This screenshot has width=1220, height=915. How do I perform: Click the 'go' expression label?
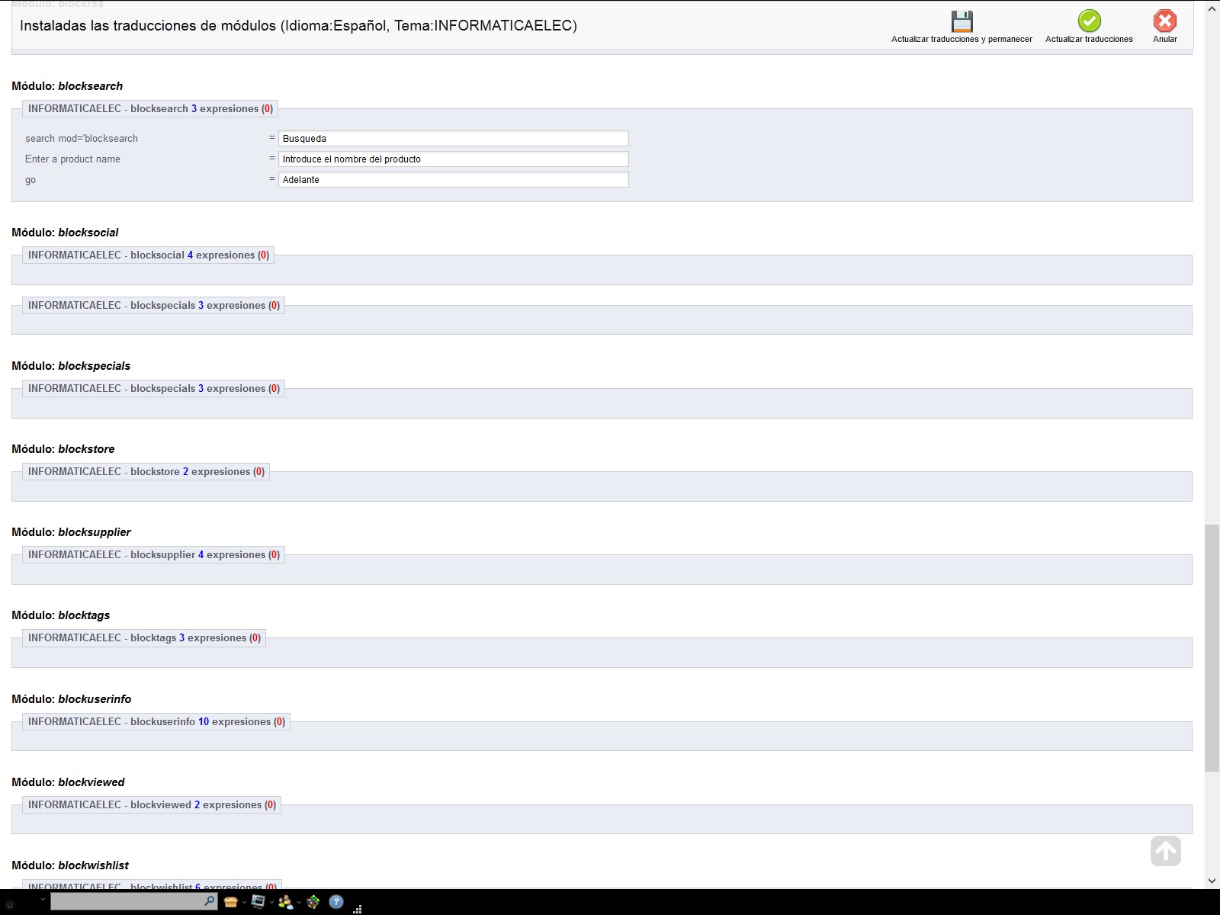pyautogui.click(x=30, y=181)
